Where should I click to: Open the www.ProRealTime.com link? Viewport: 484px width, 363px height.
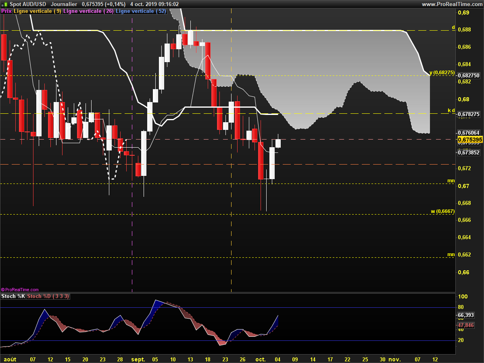451,4
